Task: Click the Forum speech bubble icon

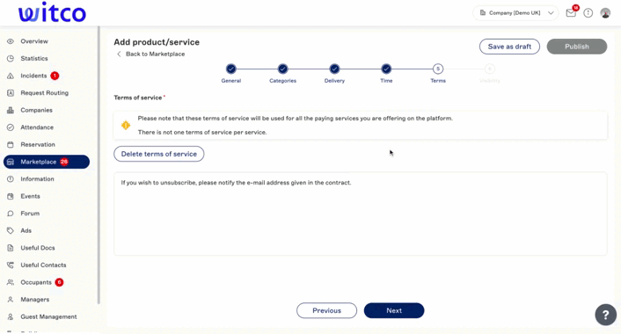Action: click(11, 214)
